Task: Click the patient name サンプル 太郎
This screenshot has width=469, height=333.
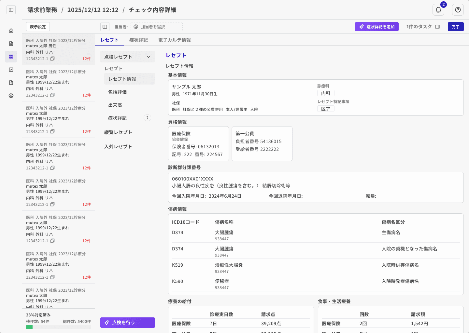Action: pyautogui.click(x=187, y=87)
